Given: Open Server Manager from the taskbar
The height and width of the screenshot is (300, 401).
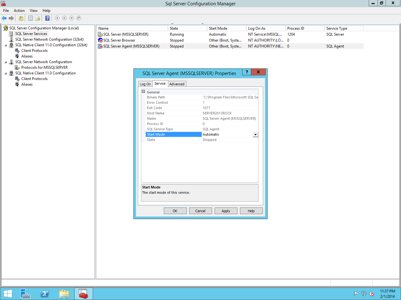Looking at the screenshot, I should [25, 294].
